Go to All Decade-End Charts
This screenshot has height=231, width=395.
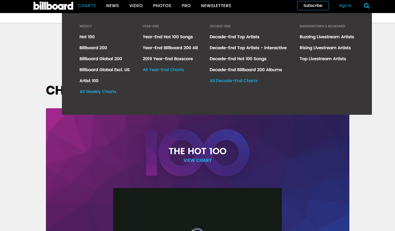click(234, 81)
